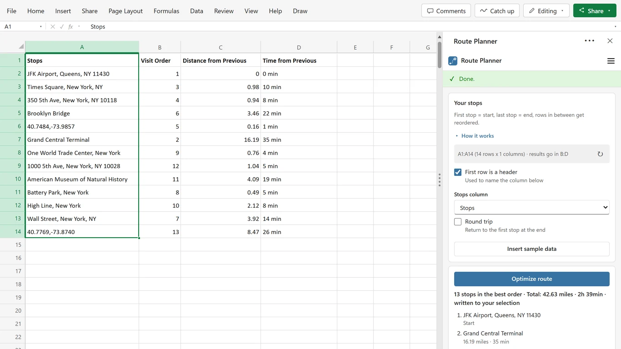Select row 15 header
This screenshot has width=621, height=349.
click(12, 245)
